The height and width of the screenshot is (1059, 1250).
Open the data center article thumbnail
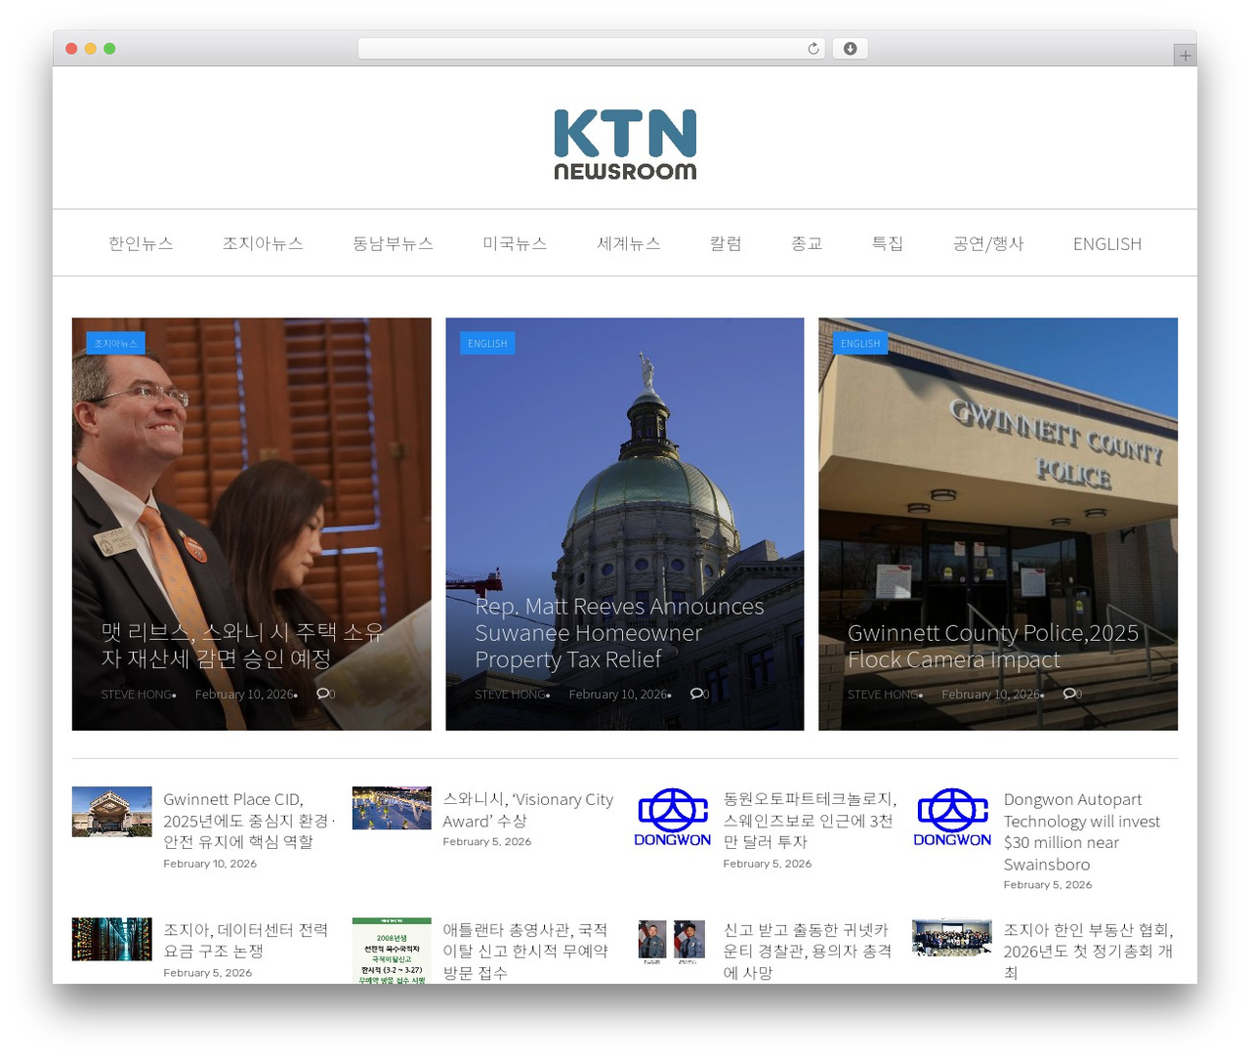pyautogui.click(x=112, y=939)
